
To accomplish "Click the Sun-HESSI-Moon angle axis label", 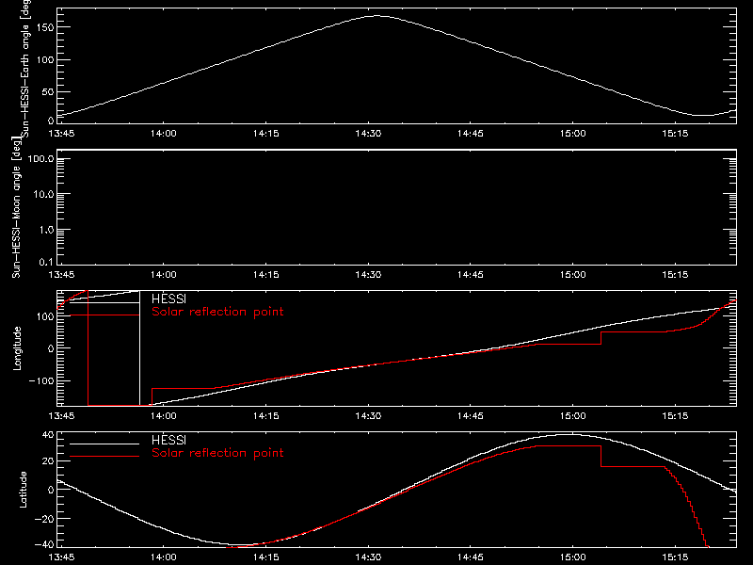I will tap(16, 207).
